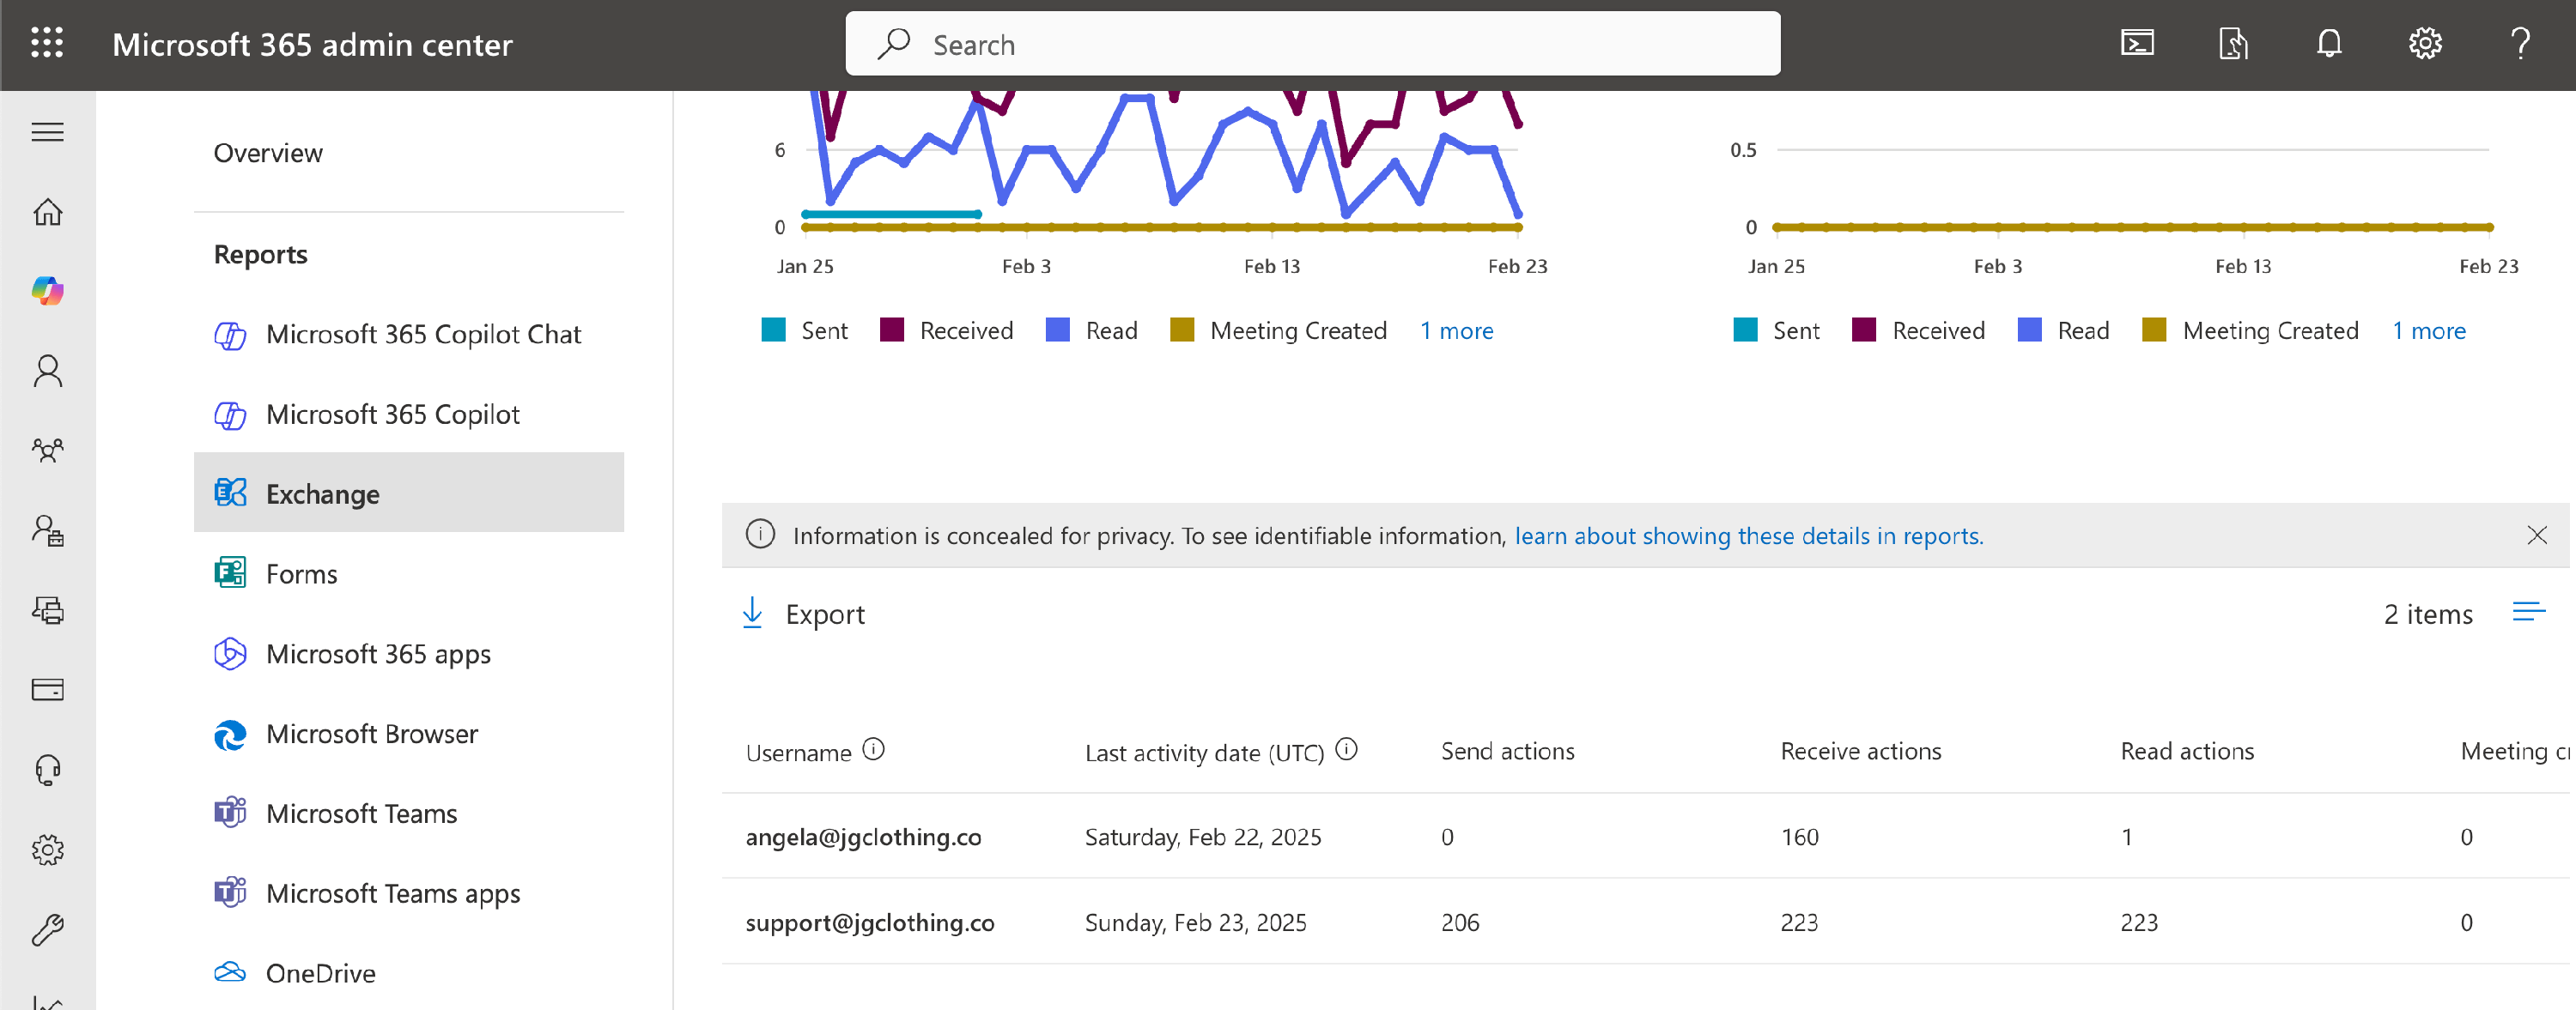This screenshot has width=2576, height=1010.
Task: Sort by Receive actions column
Action: (x=1860, y=751)
